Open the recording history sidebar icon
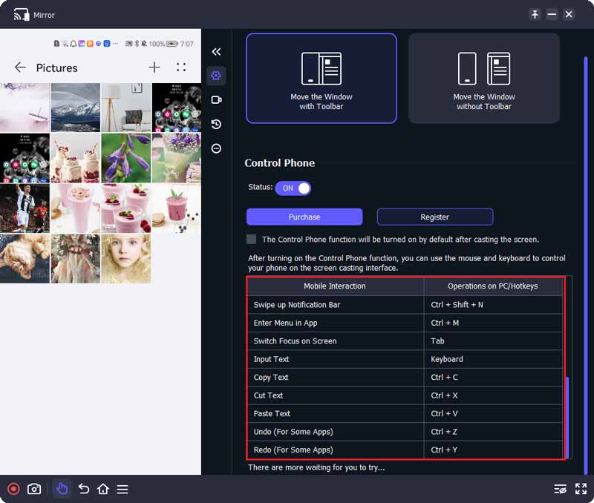The image size is (594, 503). (x=216, y=124)
